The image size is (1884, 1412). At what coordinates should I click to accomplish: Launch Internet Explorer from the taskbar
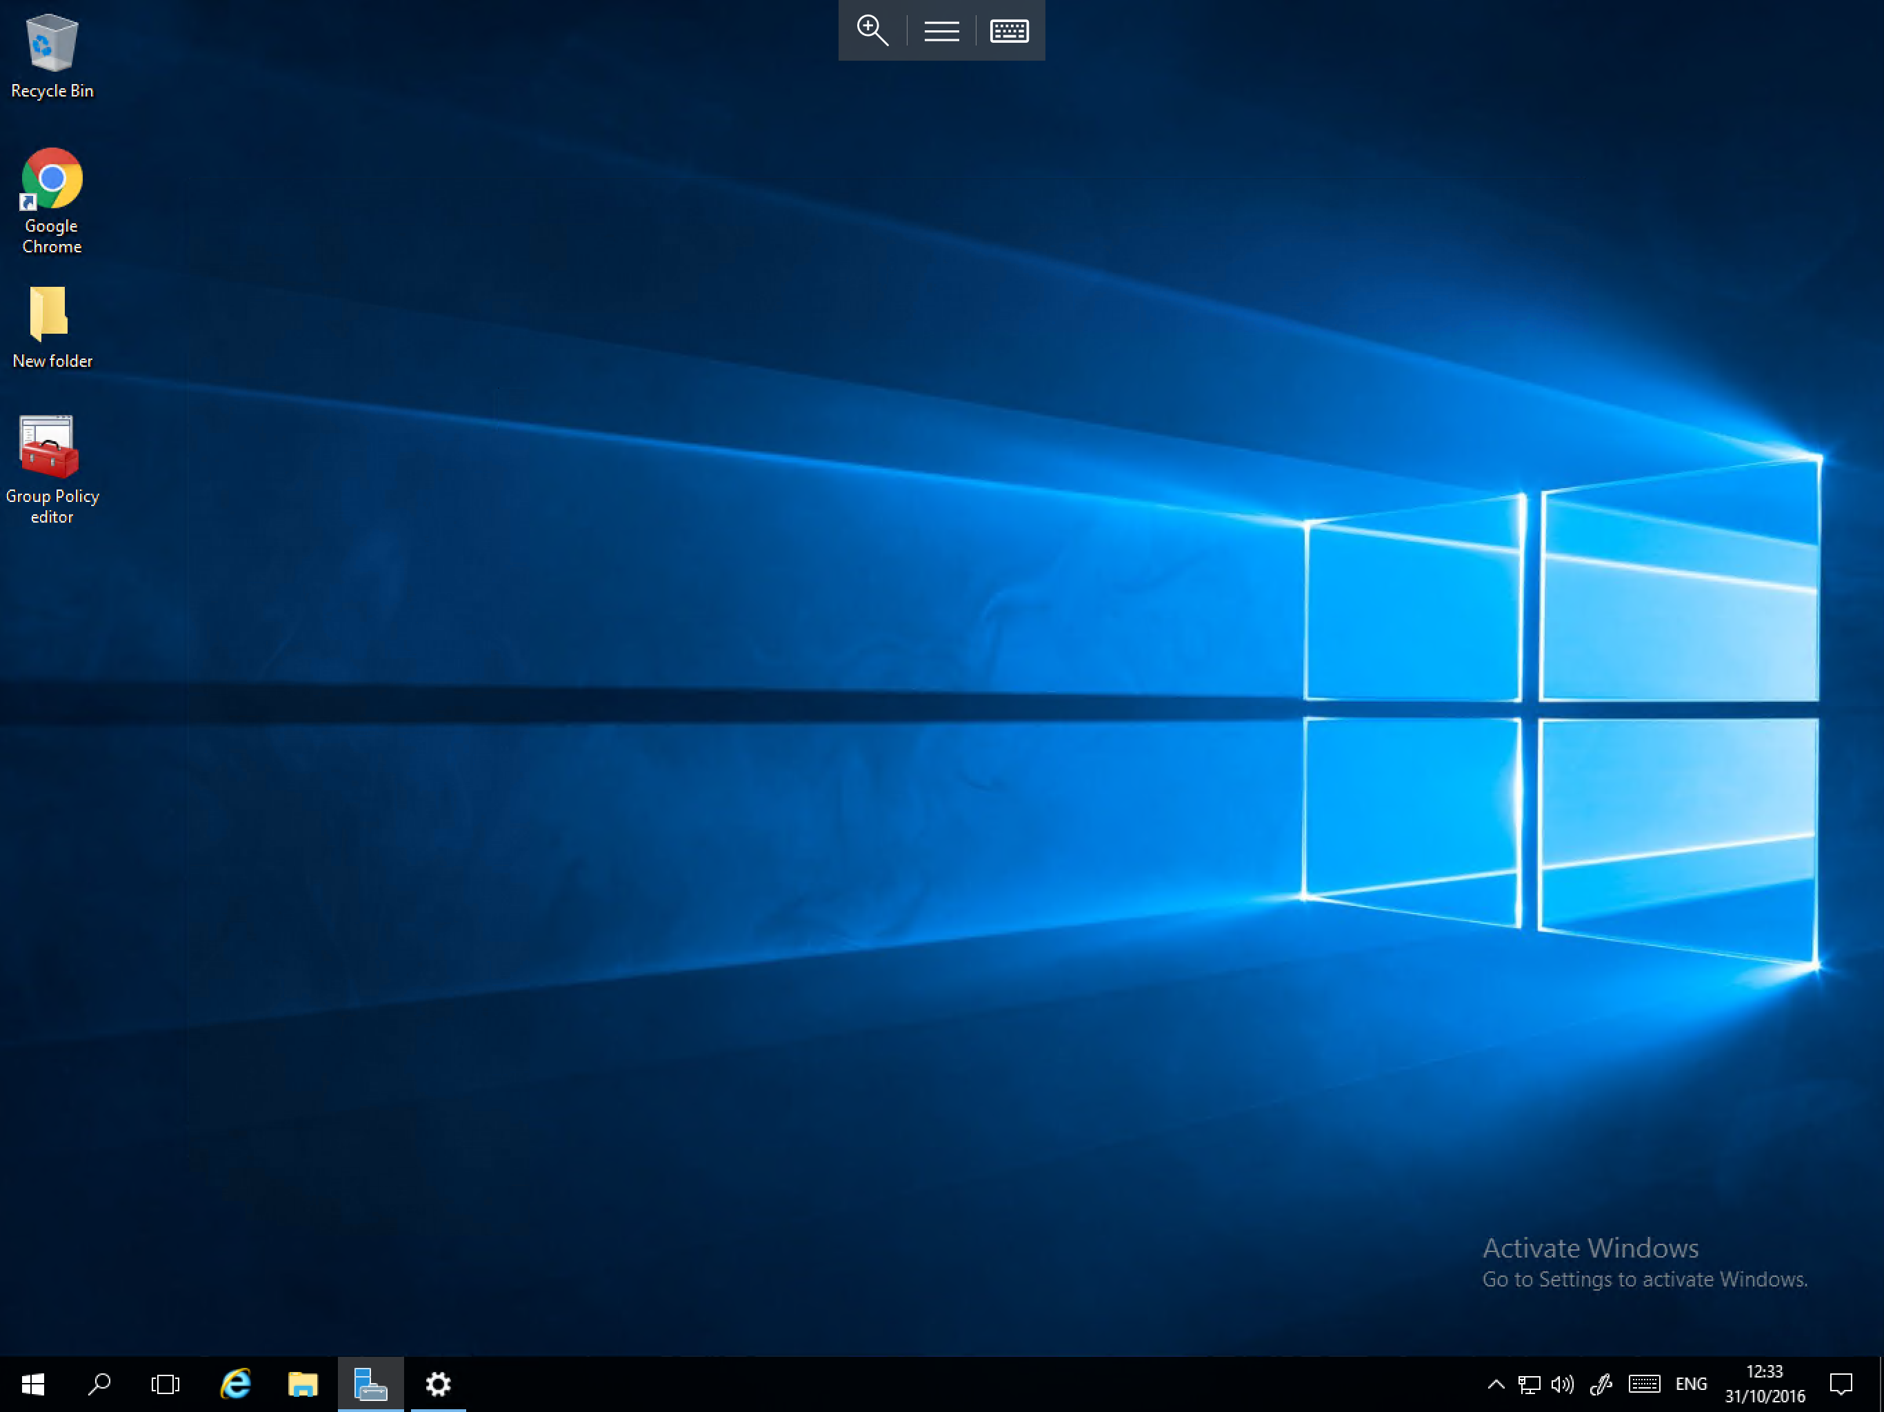pos(235,1384)
